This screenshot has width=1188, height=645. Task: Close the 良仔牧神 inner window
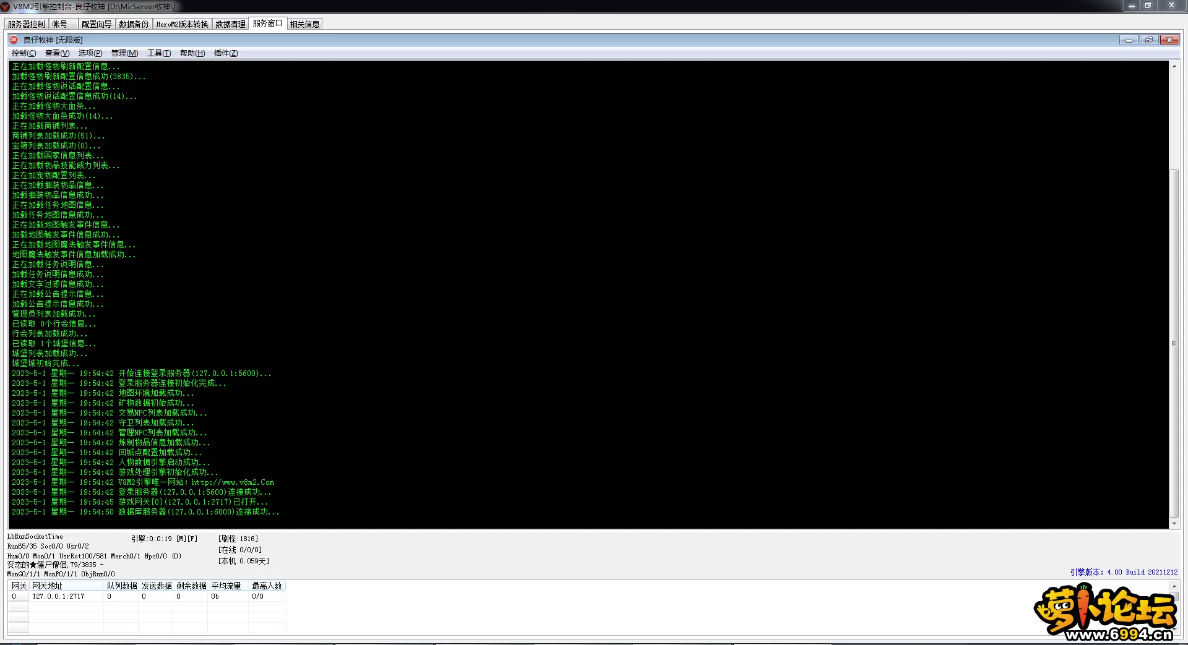(x=1169, y=40)
